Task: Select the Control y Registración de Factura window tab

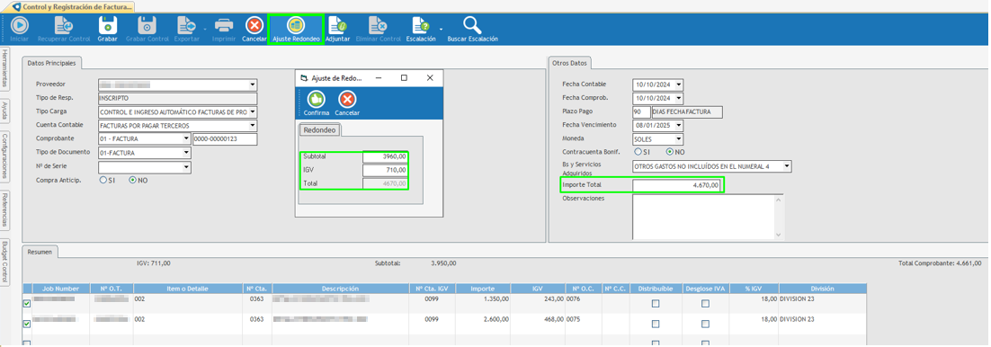Action: tap(73, 7)
